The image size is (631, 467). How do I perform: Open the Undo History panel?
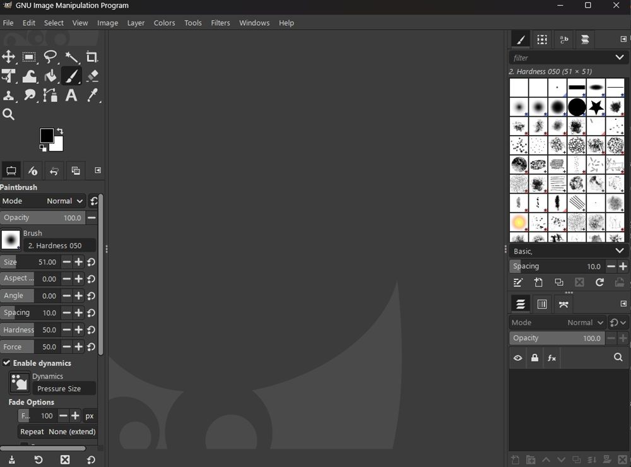(54, 170)
